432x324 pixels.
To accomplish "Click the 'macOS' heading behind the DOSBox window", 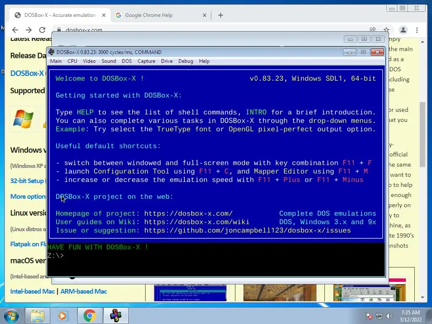I will point(28,260).
